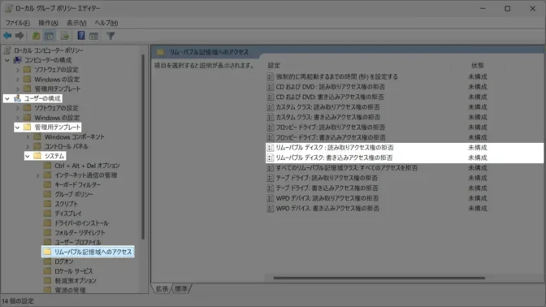546x307 pixels.
Task: Select カスタム クラス: 書き込みアクセス権の拒否 policy
Action: click(x=328, y=117)
